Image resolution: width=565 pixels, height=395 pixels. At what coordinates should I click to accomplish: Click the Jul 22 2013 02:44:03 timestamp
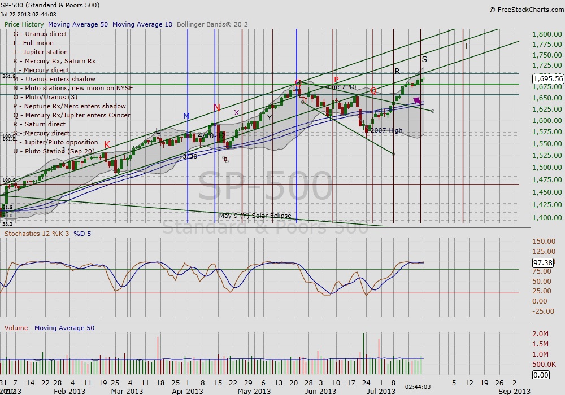(x=28, y=15)
